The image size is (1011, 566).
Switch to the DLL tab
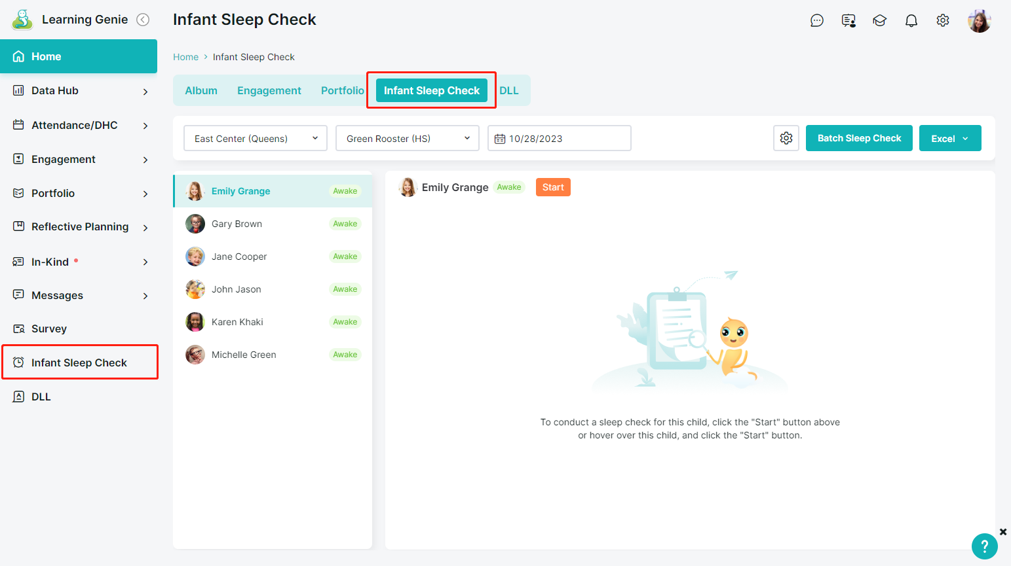tap(509, 90)
